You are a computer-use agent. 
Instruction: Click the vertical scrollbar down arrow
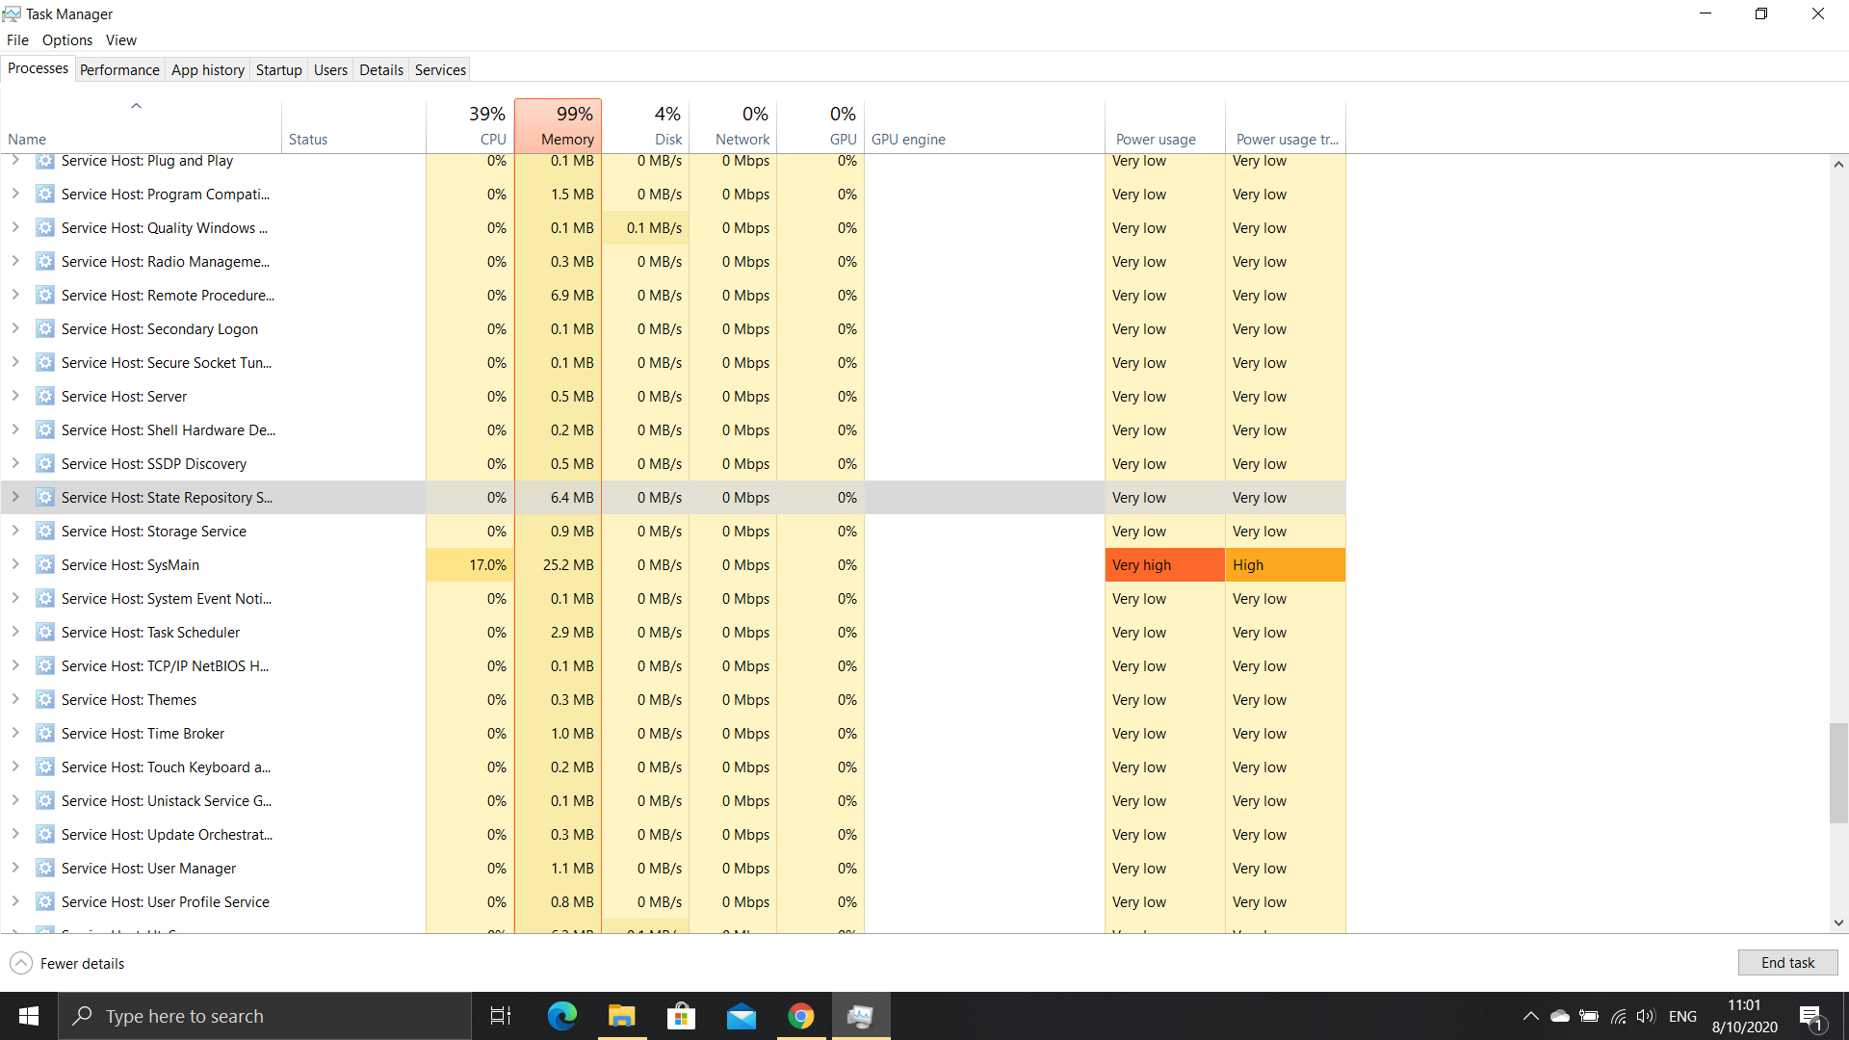click(1838, 923)
